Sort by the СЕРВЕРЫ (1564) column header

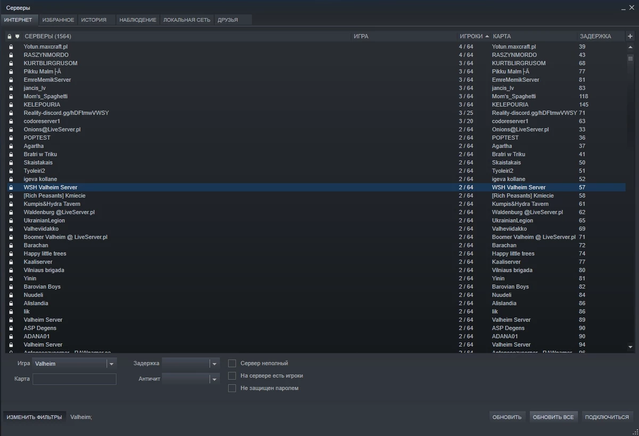tap(186, 36)
